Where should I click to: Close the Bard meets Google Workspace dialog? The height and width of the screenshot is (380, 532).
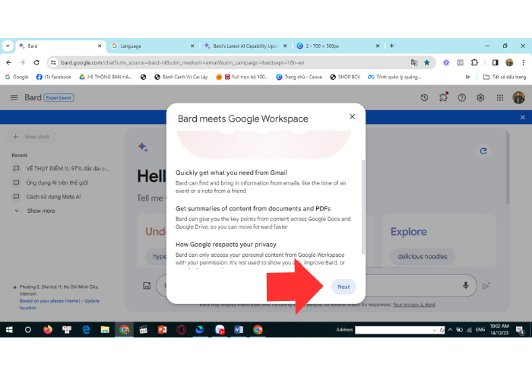pos(352,116)
